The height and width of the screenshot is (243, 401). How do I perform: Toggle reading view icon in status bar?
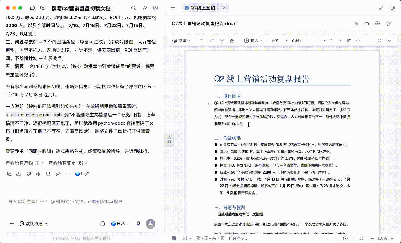click(x=173, y=239)
